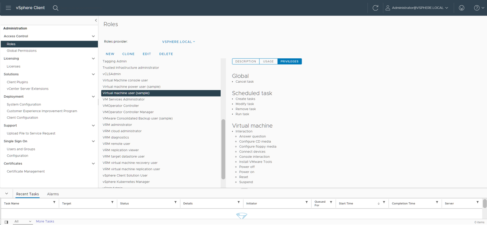Go to Client Plugins
This screenshot has height=225, width=487.
17,82
